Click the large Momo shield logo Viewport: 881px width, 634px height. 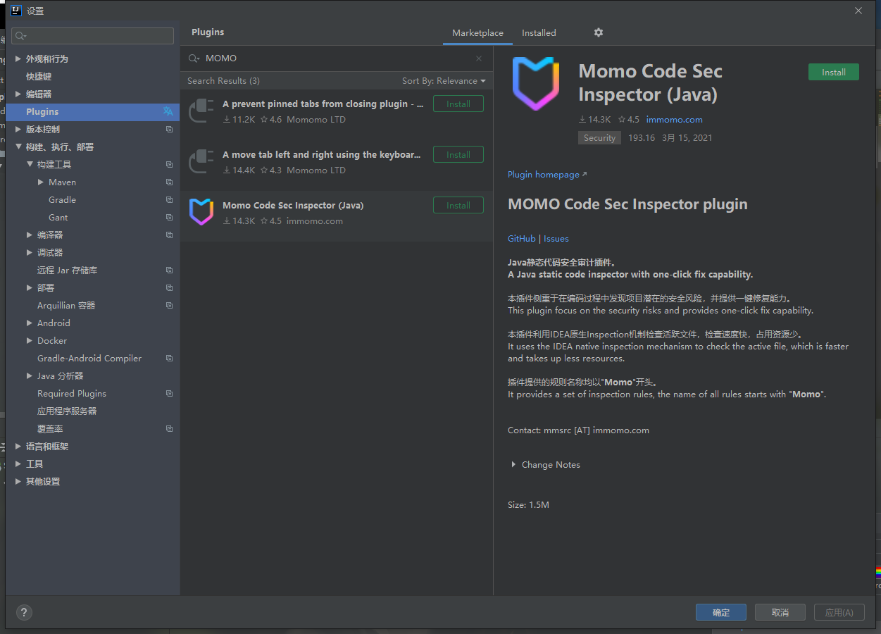535,84
